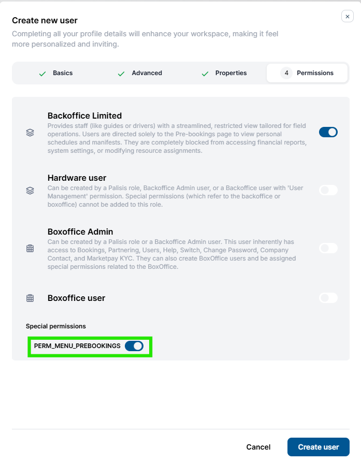Click the Create user button
The height and width of the screenshot is (462, 361).
click(x=318, y=447)
